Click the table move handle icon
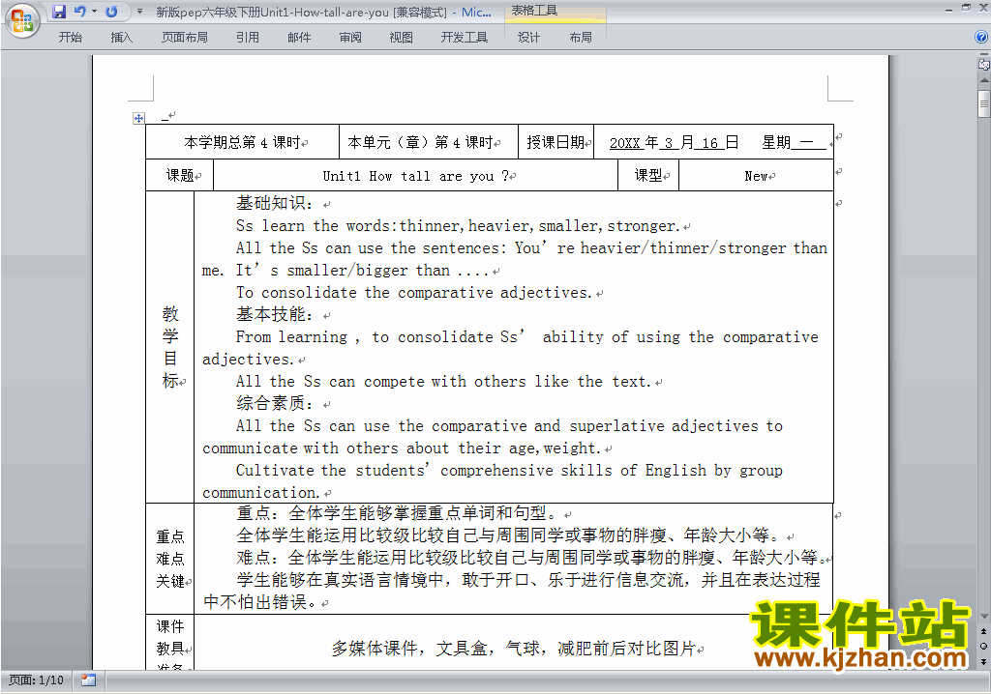991x694 pixels. (138, 118)
